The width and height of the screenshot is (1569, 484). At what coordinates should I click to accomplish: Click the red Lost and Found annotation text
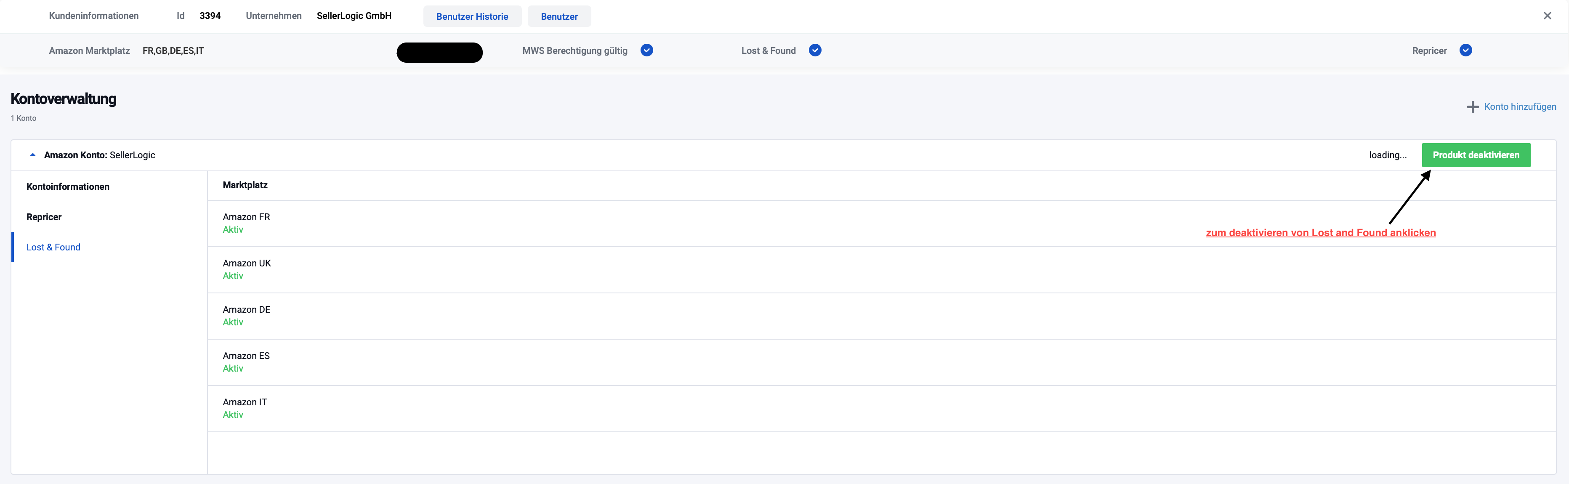point(1321,233)
